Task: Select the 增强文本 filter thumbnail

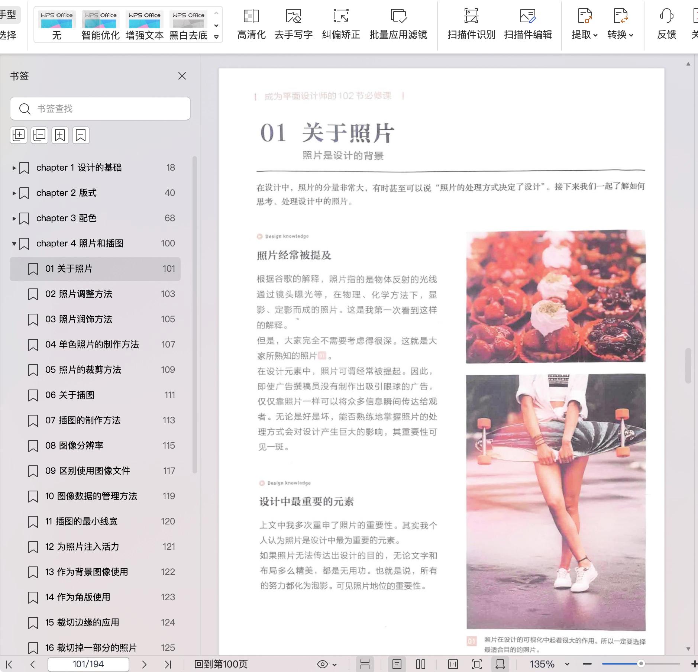Action: (144, 20)
